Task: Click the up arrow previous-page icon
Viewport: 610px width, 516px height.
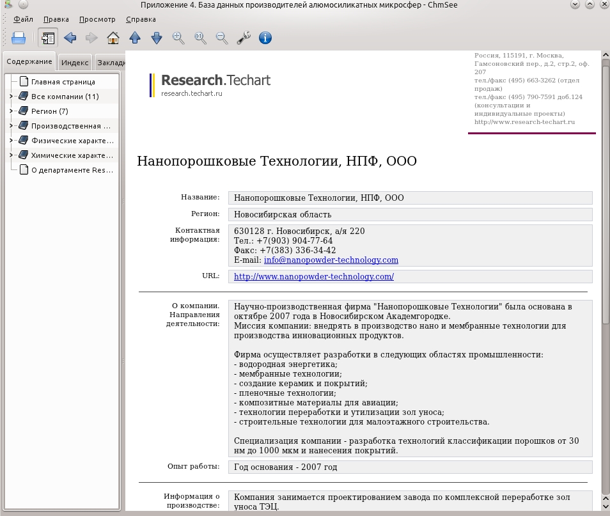Action: tap(135, 38)
